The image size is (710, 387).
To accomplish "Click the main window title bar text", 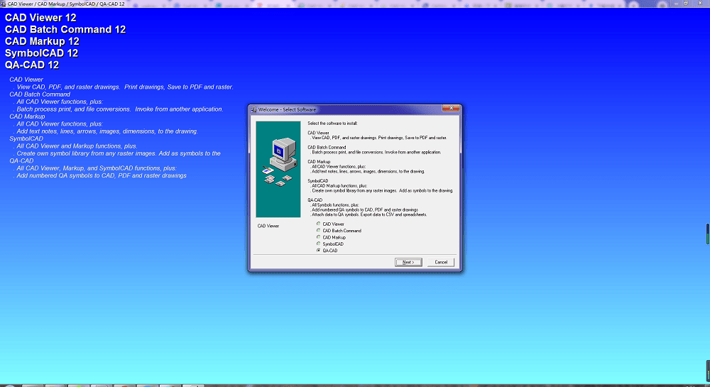I will pyautogui.click(x=66, y=4).
